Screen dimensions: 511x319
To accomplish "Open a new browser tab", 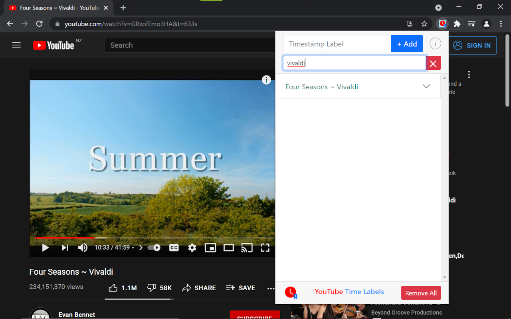I will [x=123, y=8].
